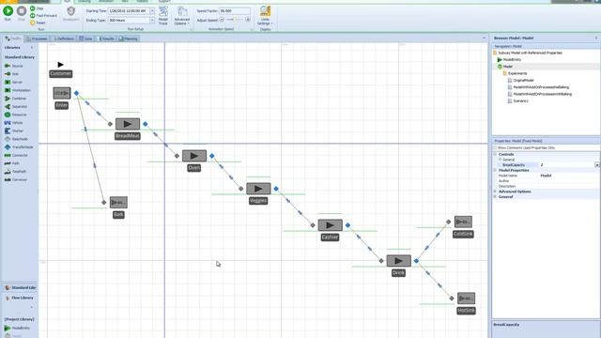The height and width of the screenshot is (338, 601).
Task: Open the Flow Library panel button
Action: (x=20, y=298)
